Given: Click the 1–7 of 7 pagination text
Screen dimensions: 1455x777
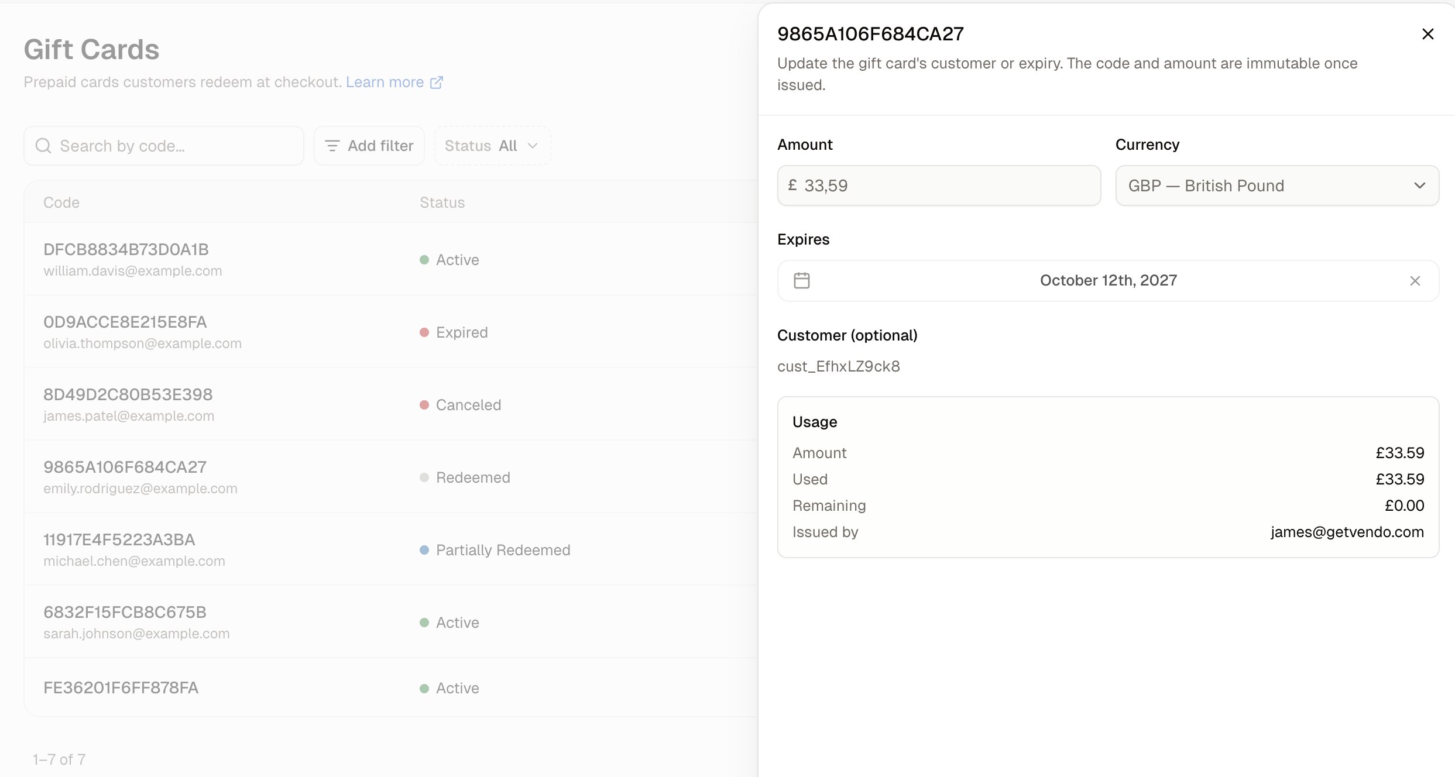Looking at the screenshot, I should (x=59, y=759).
